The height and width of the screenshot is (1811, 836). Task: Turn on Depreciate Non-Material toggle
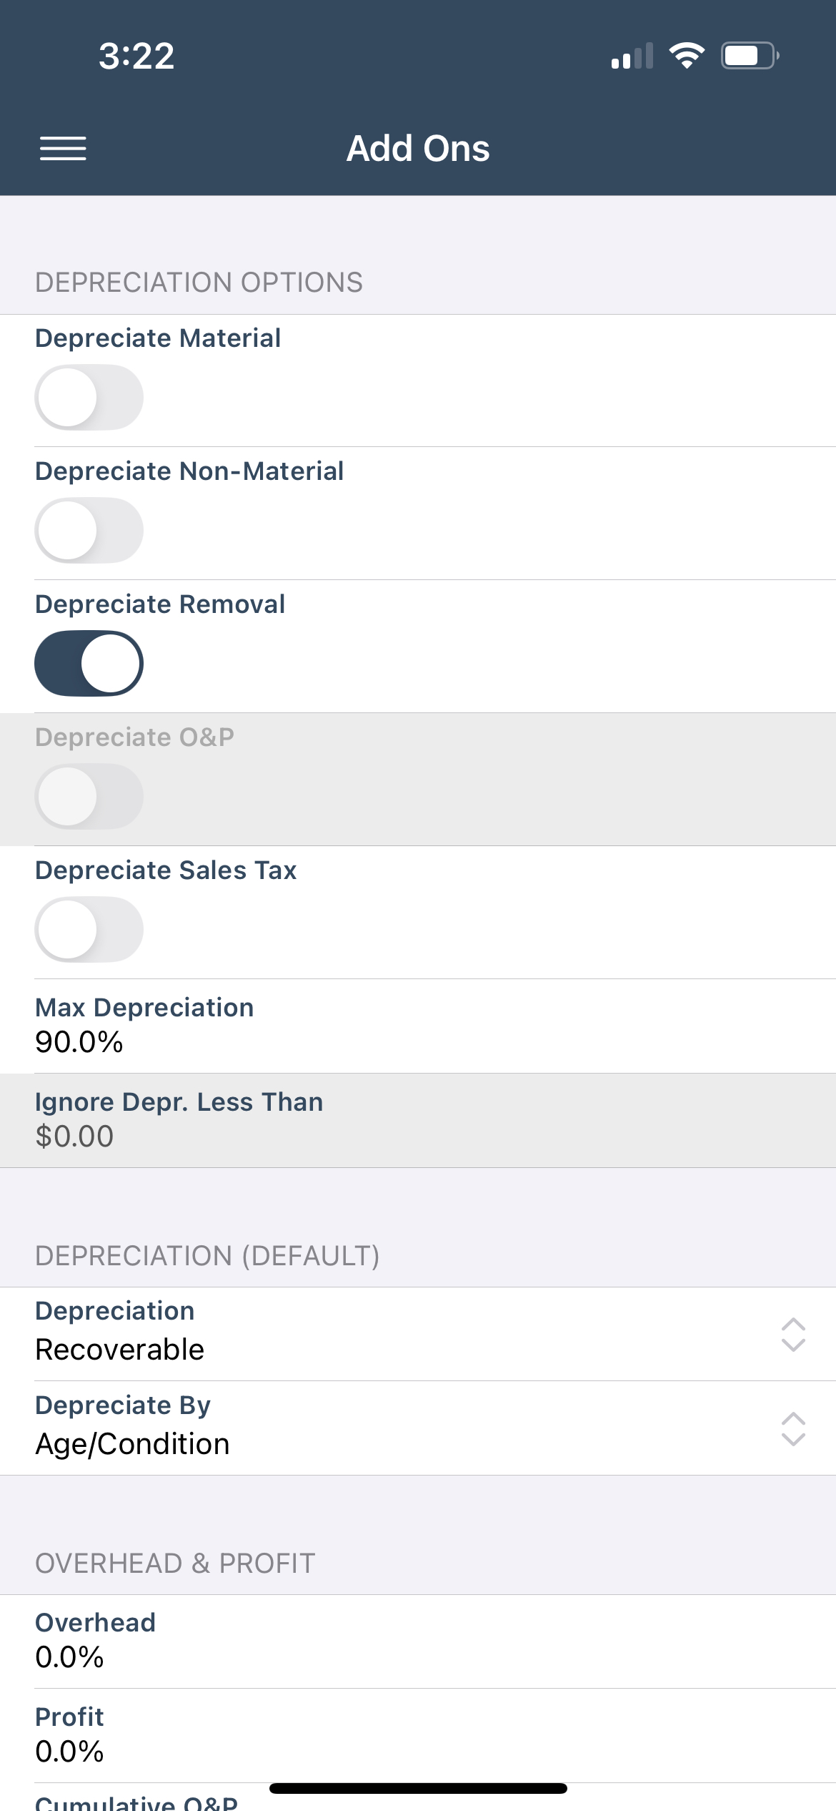89,530
